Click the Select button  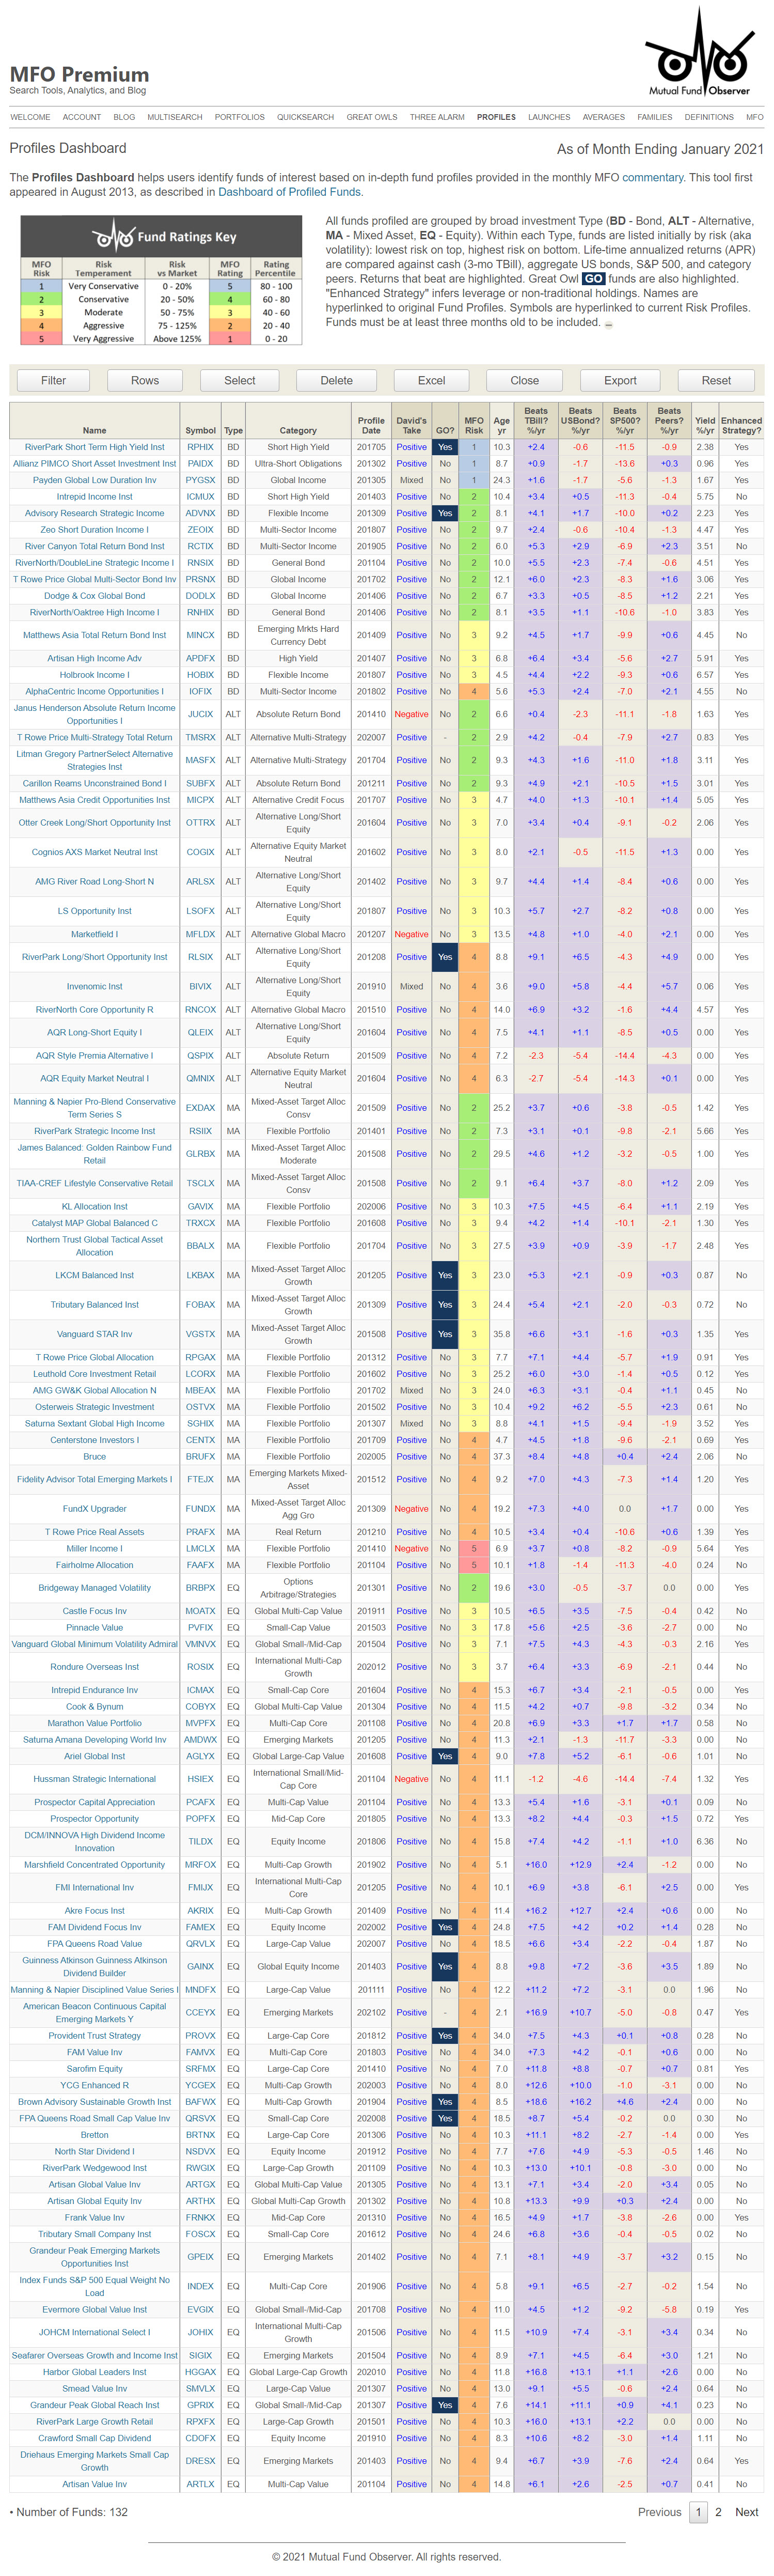[240, 380]
